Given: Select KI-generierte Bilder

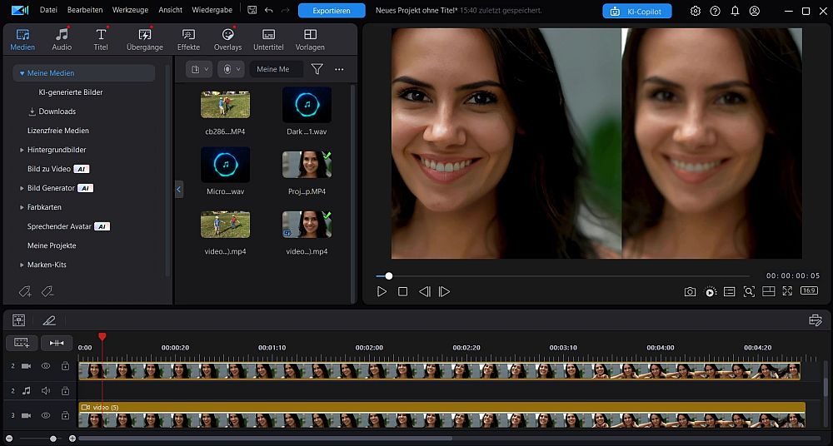Looking at the screenshot, I should pos(71,92).
